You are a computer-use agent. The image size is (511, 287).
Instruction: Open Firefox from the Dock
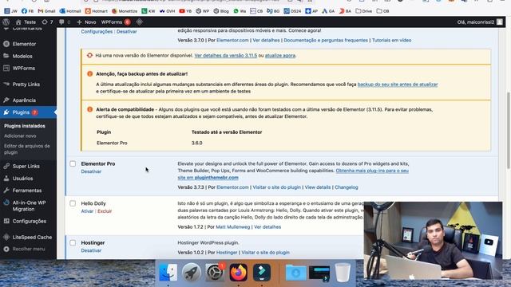[238, 273]
